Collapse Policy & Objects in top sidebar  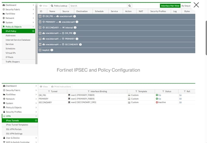tap(18, 27)
